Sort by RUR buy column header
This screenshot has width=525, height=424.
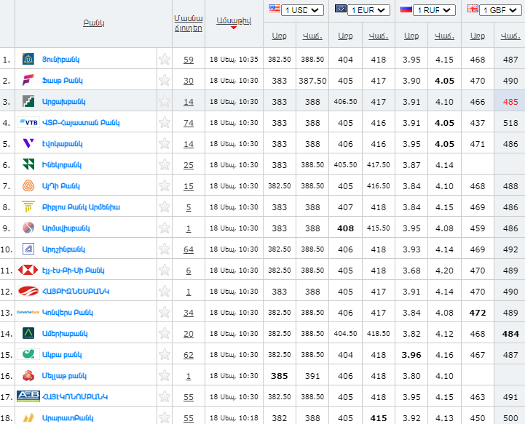(411, 36)
